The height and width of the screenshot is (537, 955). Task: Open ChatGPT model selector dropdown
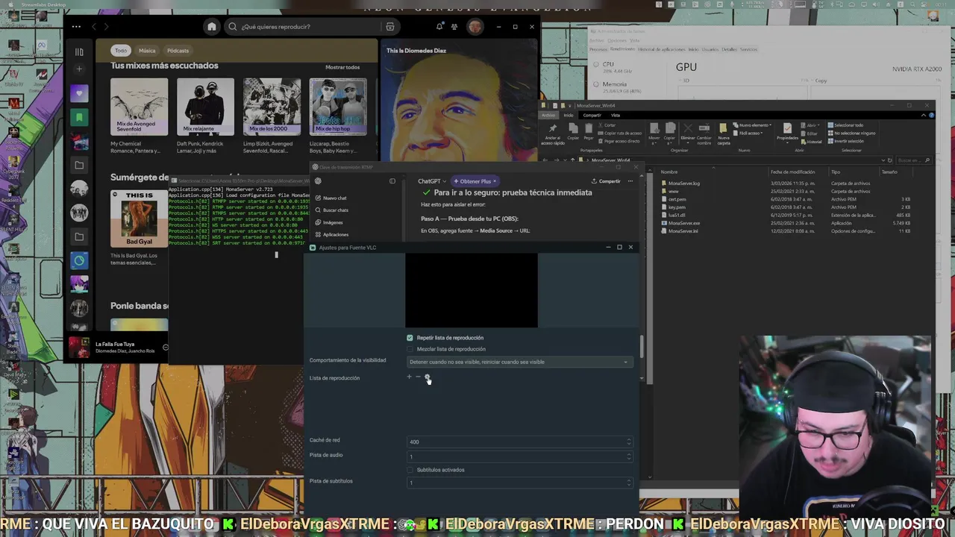pyautogui.click(x=432, y=181)
